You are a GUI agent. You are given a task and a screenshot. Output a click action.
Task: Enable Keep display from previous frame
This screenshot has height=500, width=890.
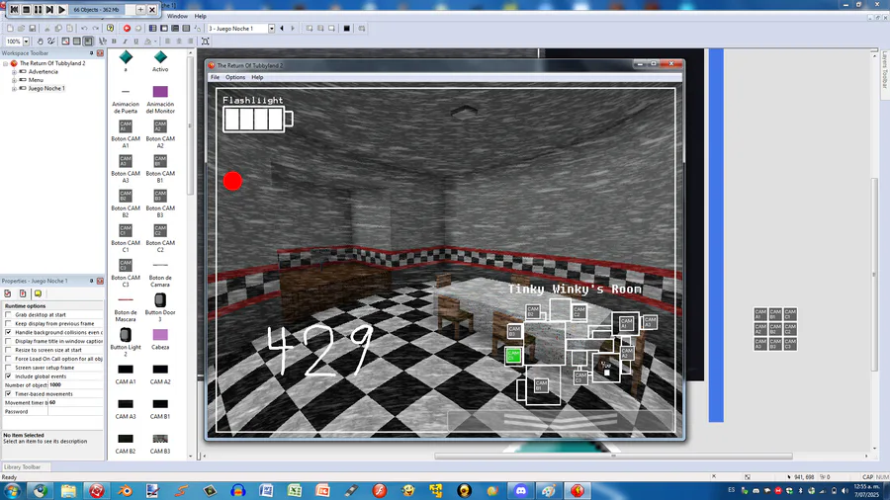[9, 323]
